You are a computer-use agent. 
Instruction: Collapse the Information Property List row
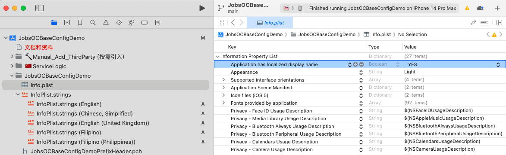click(x=217, y=57)
